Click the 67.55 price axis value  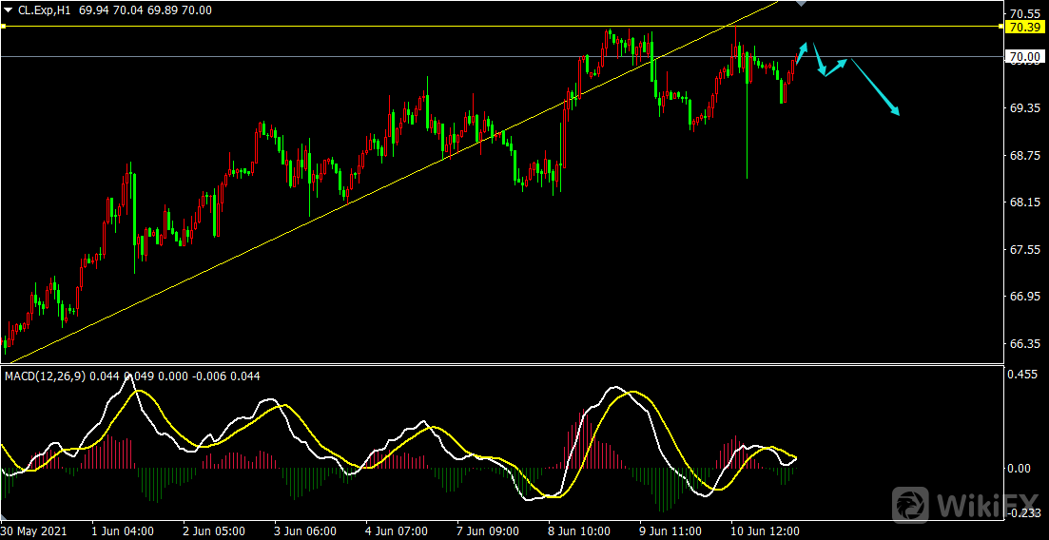[1024, 250]
